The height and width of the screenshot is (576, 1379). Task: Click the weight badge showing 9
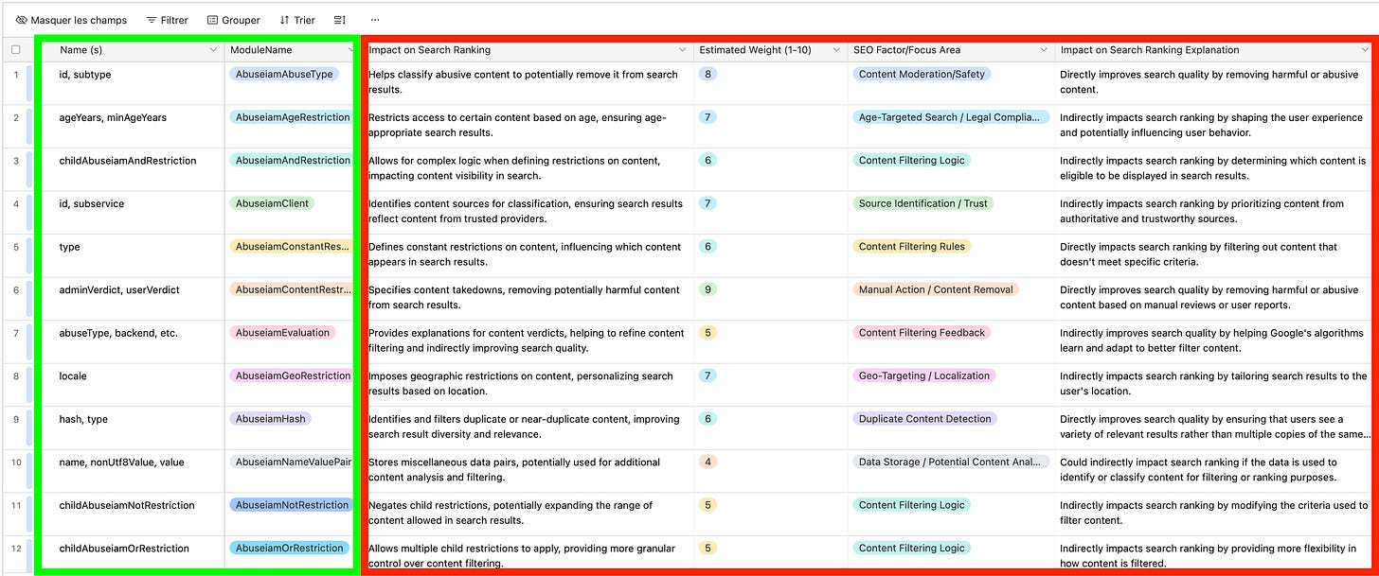pos(707,289)
